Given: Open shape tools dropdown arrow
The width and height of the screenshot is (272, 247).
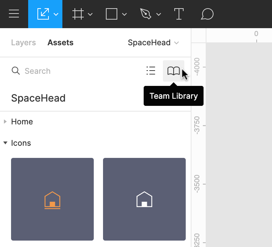Looking at the screenshot, I should [x=124, y=15].
